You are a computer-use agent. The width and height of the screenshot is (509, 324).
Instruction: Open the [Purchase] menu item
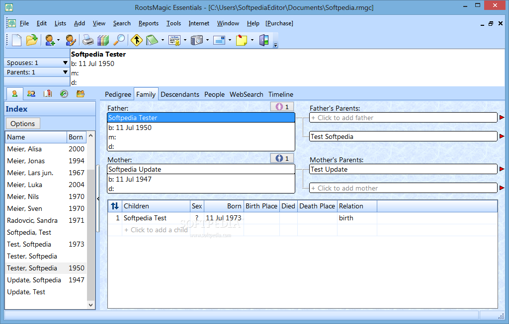click(279, 23)
